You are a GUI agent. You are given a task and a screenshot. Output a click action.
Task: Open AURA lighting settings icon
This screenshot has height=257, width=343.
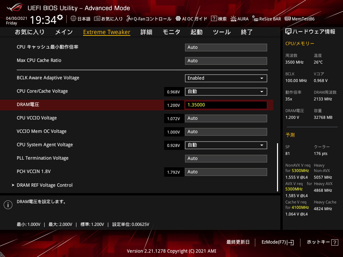pyautogui.click(x=233, y=19)
